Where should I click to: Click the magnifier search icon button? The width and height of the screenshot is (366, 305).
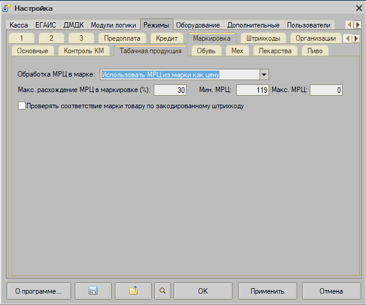tap(161, 291)
